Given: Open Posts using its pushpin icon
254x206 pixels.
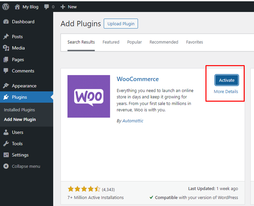Looking at the screenshot, I should click(x=6, y=36).
